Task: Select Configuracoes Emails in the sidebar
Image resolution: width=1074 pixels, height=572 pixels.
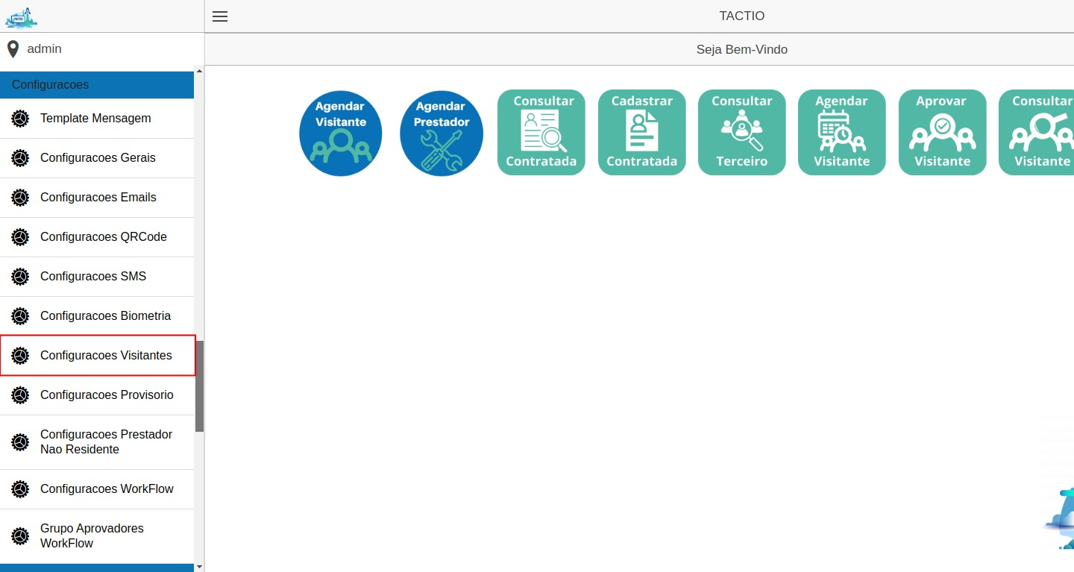Action: (x=98, y=198)
